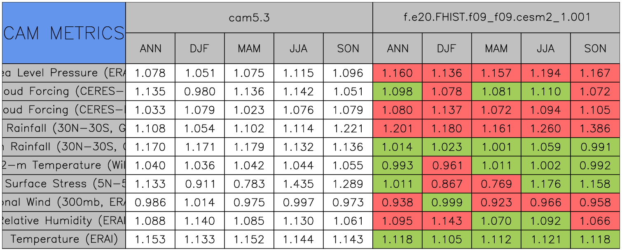Click the 2-m Temperature row label

pos(64,166)
